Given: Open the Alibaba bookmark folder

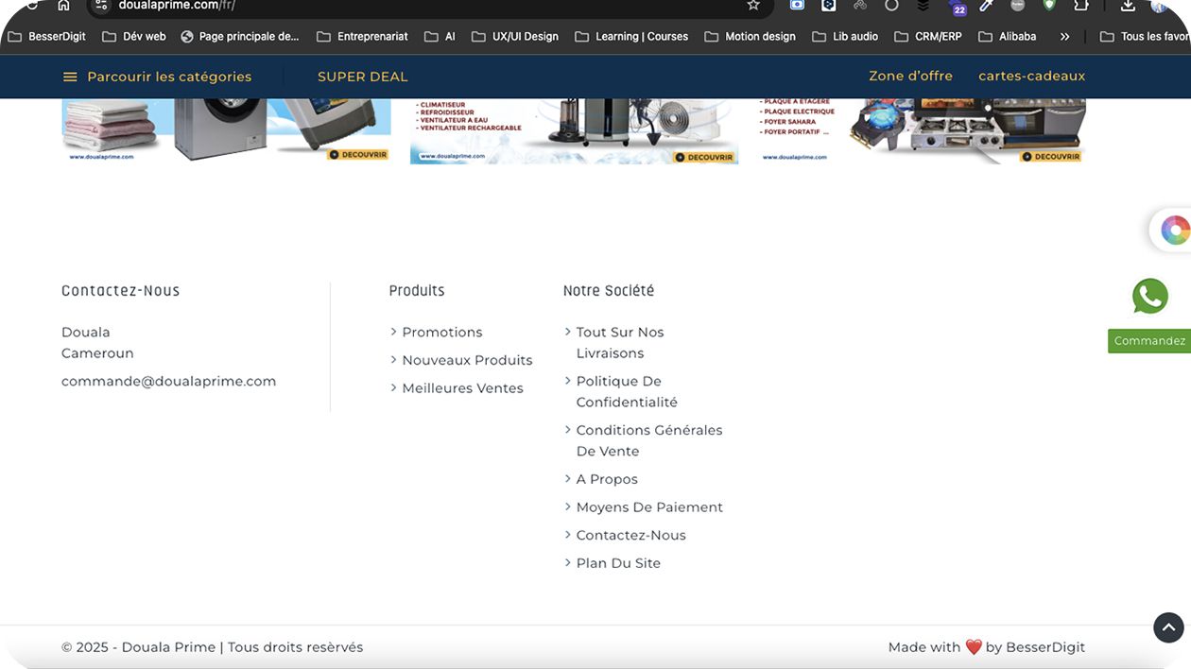Looking at the screenshot, I should tap(1007, 37).
